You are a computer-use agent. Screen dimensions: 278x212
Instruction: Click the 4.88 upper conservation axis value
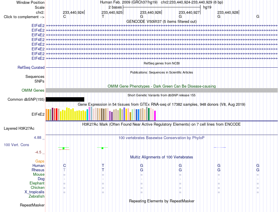point(37,138)
